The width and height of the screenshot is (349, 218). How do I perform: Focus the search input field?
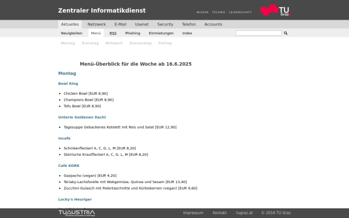tap(259, 33)
